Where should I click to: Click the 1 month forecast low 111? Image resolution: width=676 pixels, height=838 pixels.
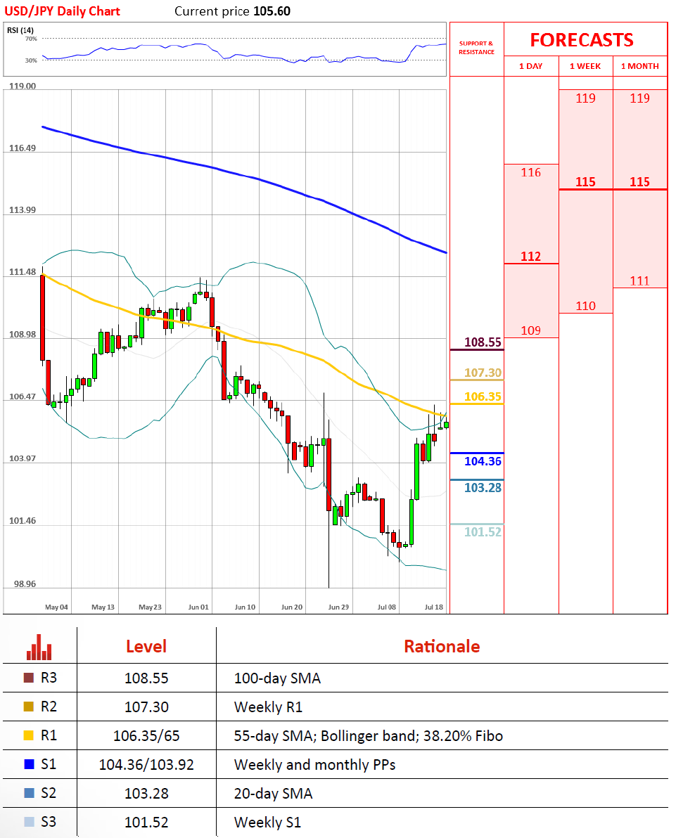coord(639,281)
